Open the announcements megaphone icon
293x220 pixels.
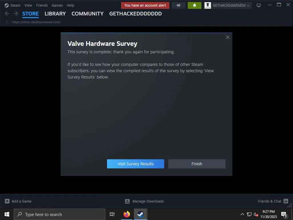click(179, 5)
